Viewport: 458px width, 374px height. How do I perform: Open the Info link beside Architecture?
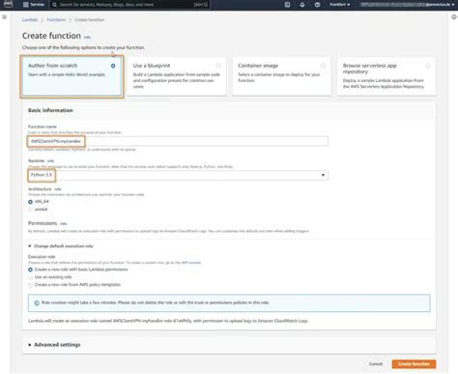point(58,189)
